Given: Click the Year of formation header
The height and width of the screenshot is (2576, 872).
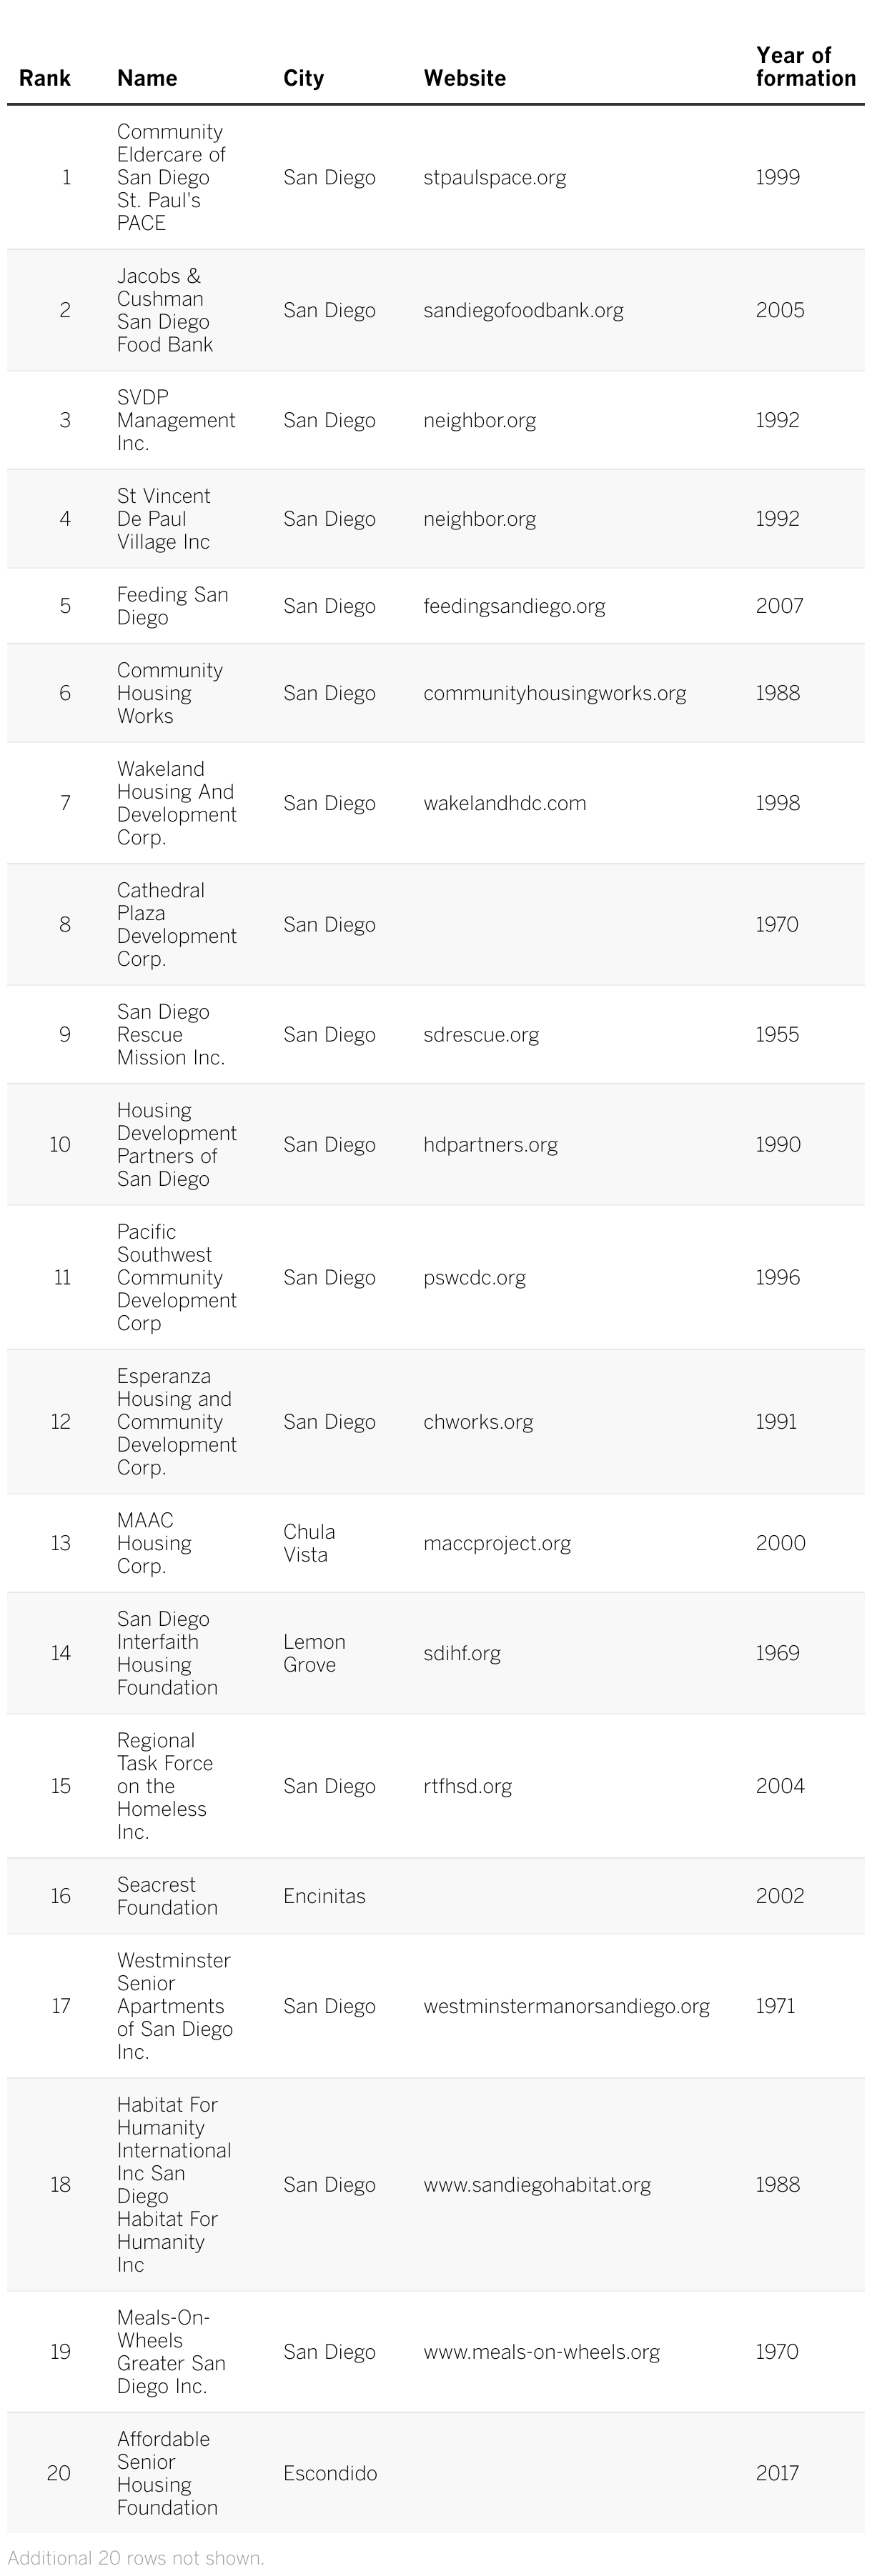Looking at the screenshot, I should 805,67.
